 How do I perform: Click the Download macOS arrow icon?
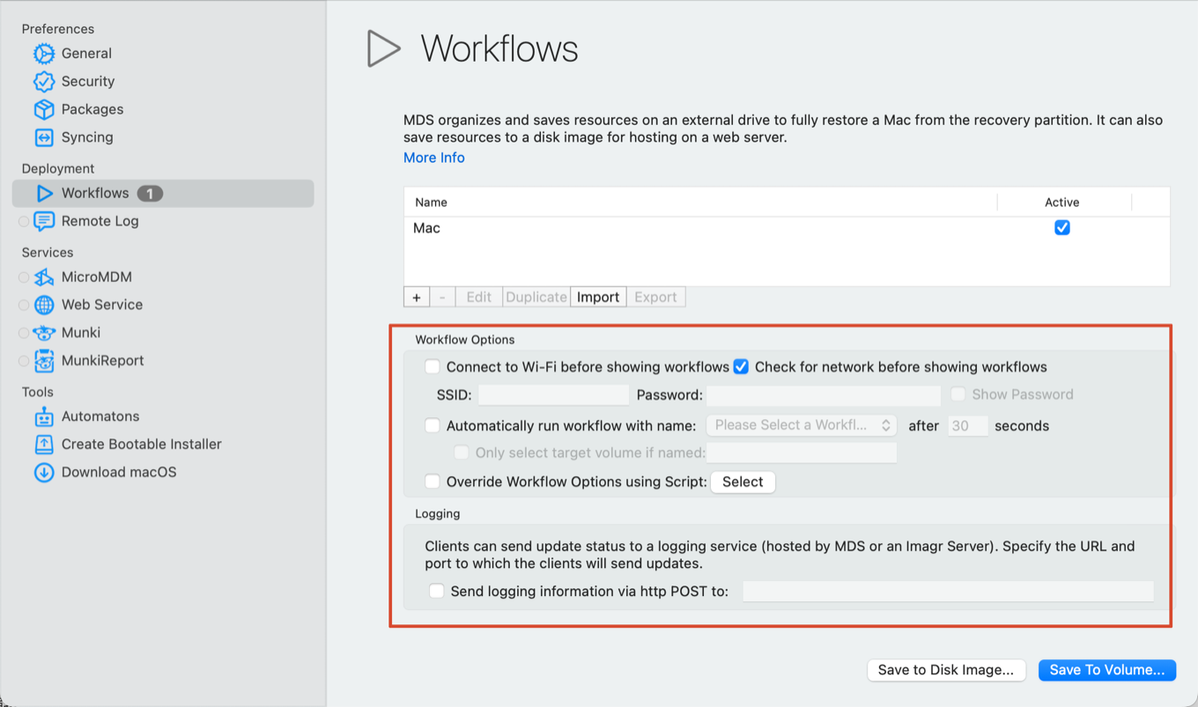[x=44, y=472]
